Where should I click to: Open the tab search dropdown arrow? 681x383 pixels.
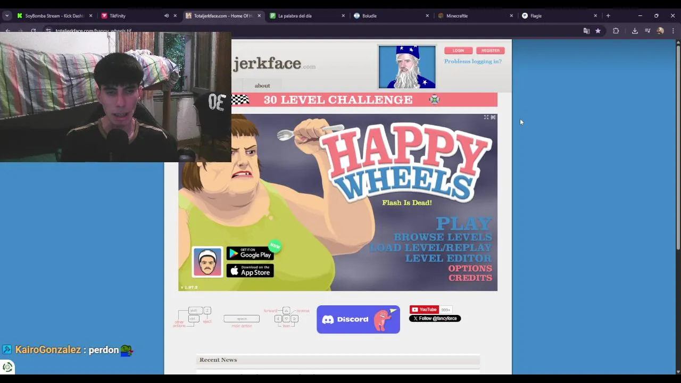7,16
